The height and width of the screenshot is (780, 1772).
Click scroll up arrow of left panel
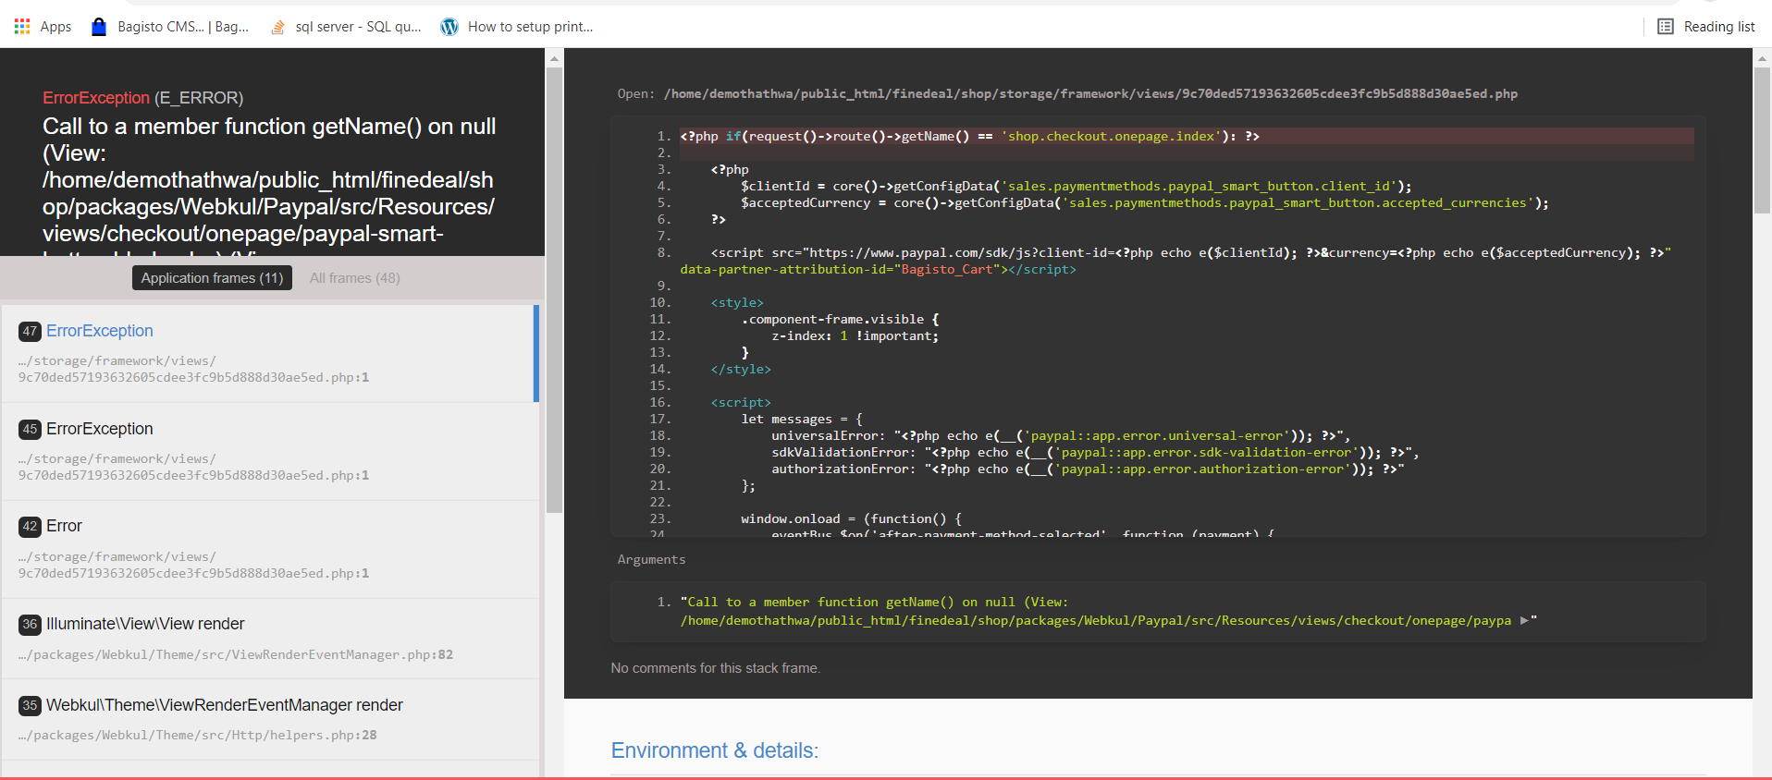point(554,58)
